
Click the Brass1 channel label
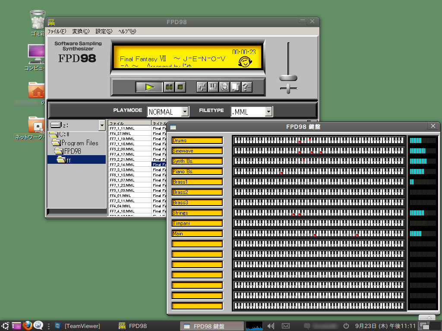(197, 182)
